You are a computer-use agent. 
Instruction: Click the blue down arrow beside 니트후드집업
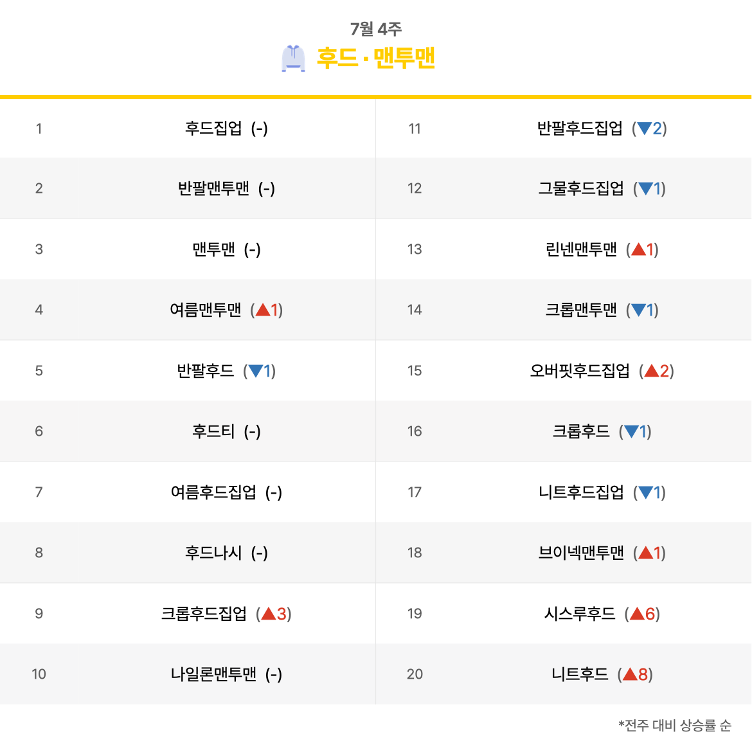click(645, 492)
